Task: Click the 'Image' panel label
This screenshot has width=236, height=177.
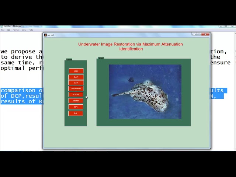Action: tap(101, 58)
